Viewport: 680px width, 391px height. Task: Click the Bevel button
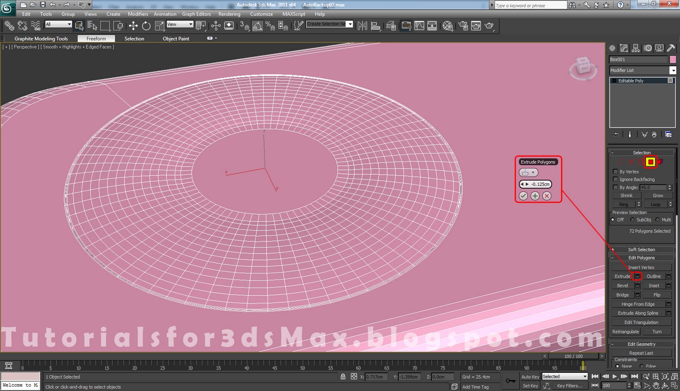pyautogui.click(x=623, y=285)
